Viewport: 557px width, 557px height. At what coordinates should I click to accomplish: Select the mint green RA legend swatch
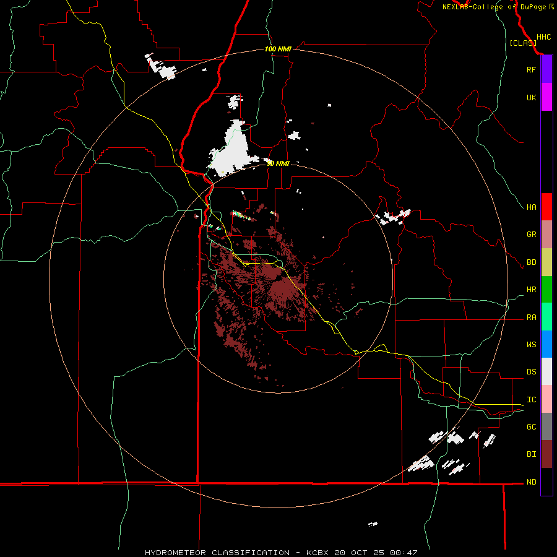(x=546, y=317)
